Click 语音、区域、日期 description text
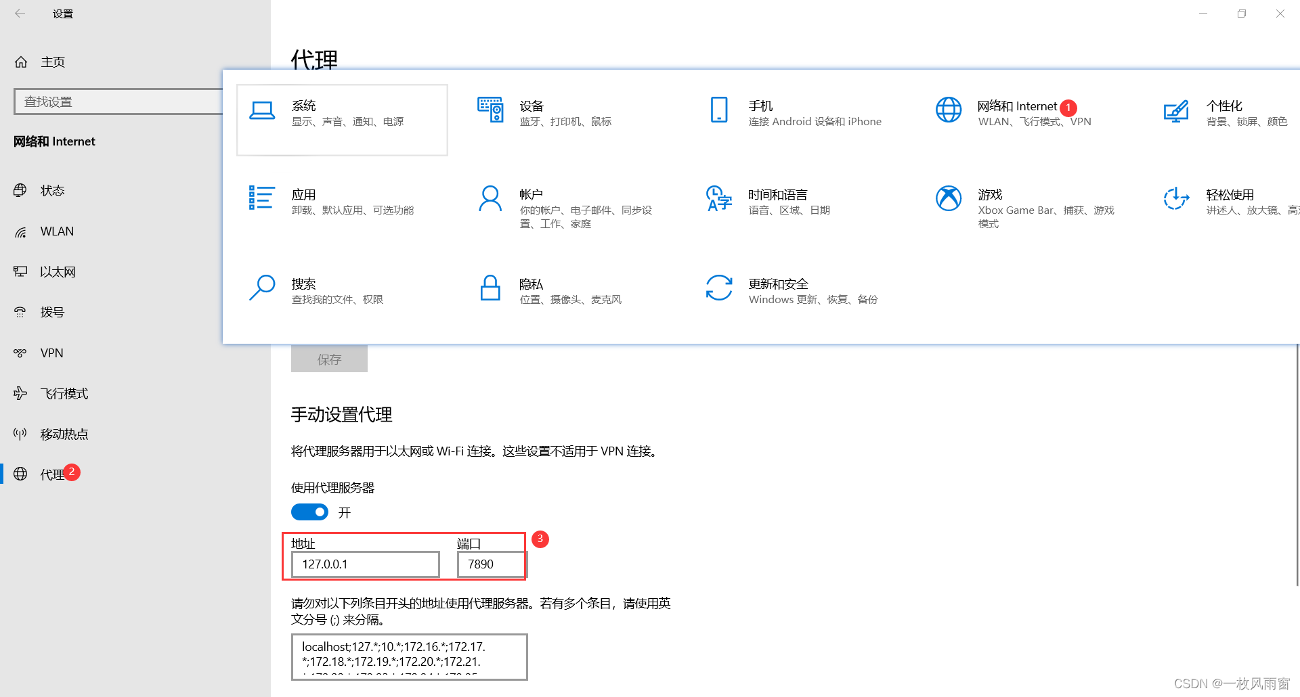Image resolution: width=1300 pixels, height=697 pixels. click(x=789, y=210)
